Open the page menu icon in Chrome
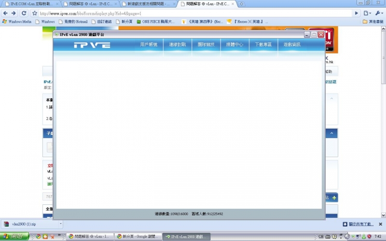 [367, 13]
